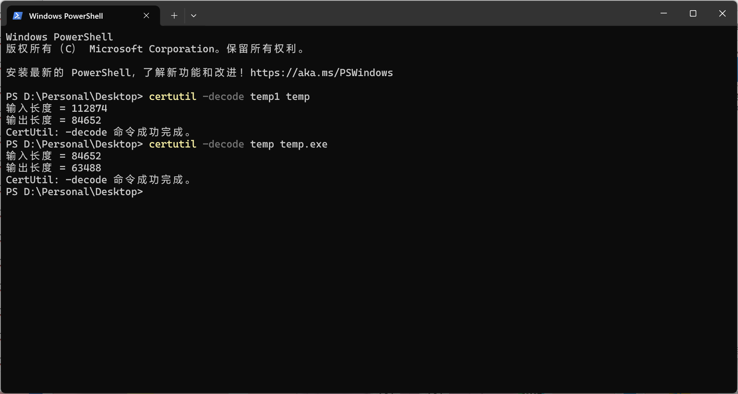Click first 'CertUtil: -decode' success message
Viewport: 738px width, 394px height.
(x=99, y=132)
